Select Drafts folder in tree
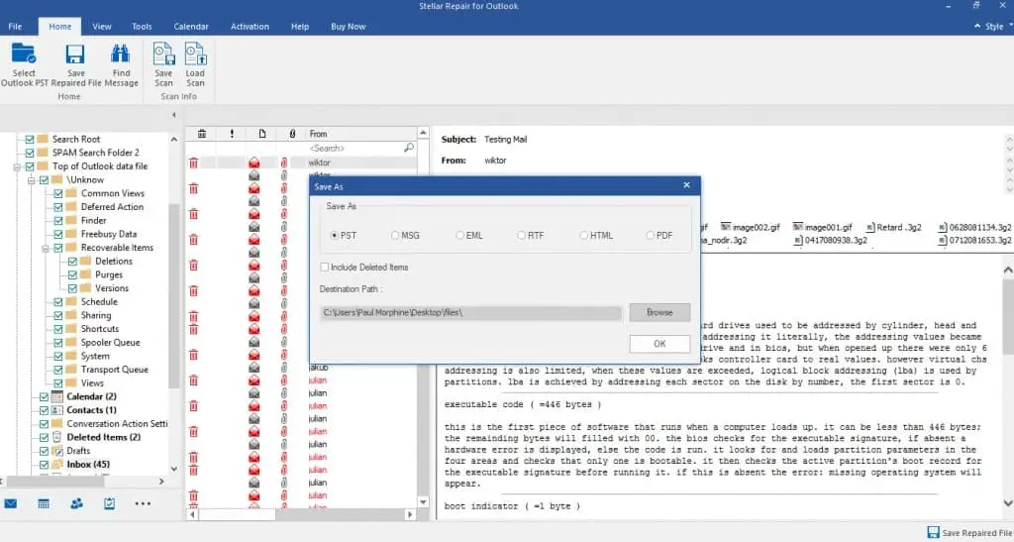This screenshot has height=542, width=1014. click(x=78, y=451)
